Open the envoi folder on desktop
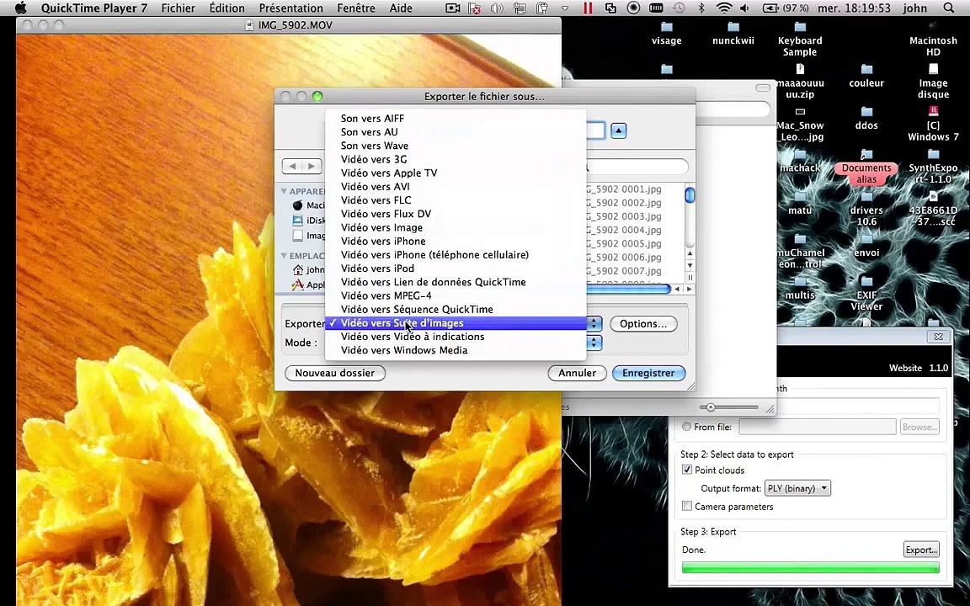 pos(866,239)
